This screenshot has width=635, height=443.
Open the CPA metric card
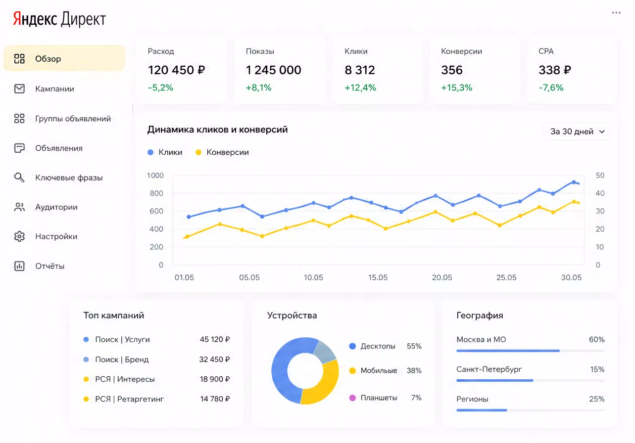coord(572,70)
